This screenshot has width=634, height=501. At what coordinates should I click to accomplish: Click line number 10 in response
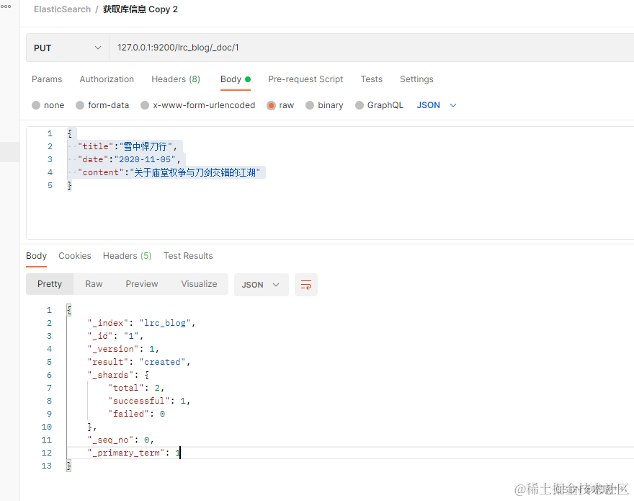pos(47,427)
